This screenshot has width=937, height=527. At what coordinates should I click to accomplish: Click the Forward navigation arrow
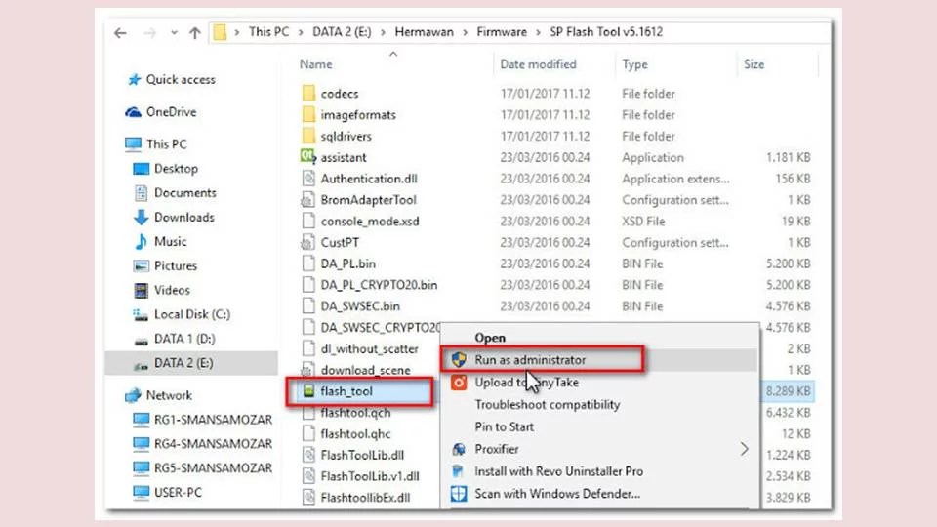click(x=149, y=33)
